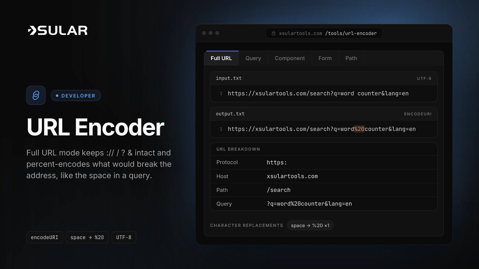
Task: Select the Query value ?q=word%20counter&lang=en
Action: (x=310, y=204)
